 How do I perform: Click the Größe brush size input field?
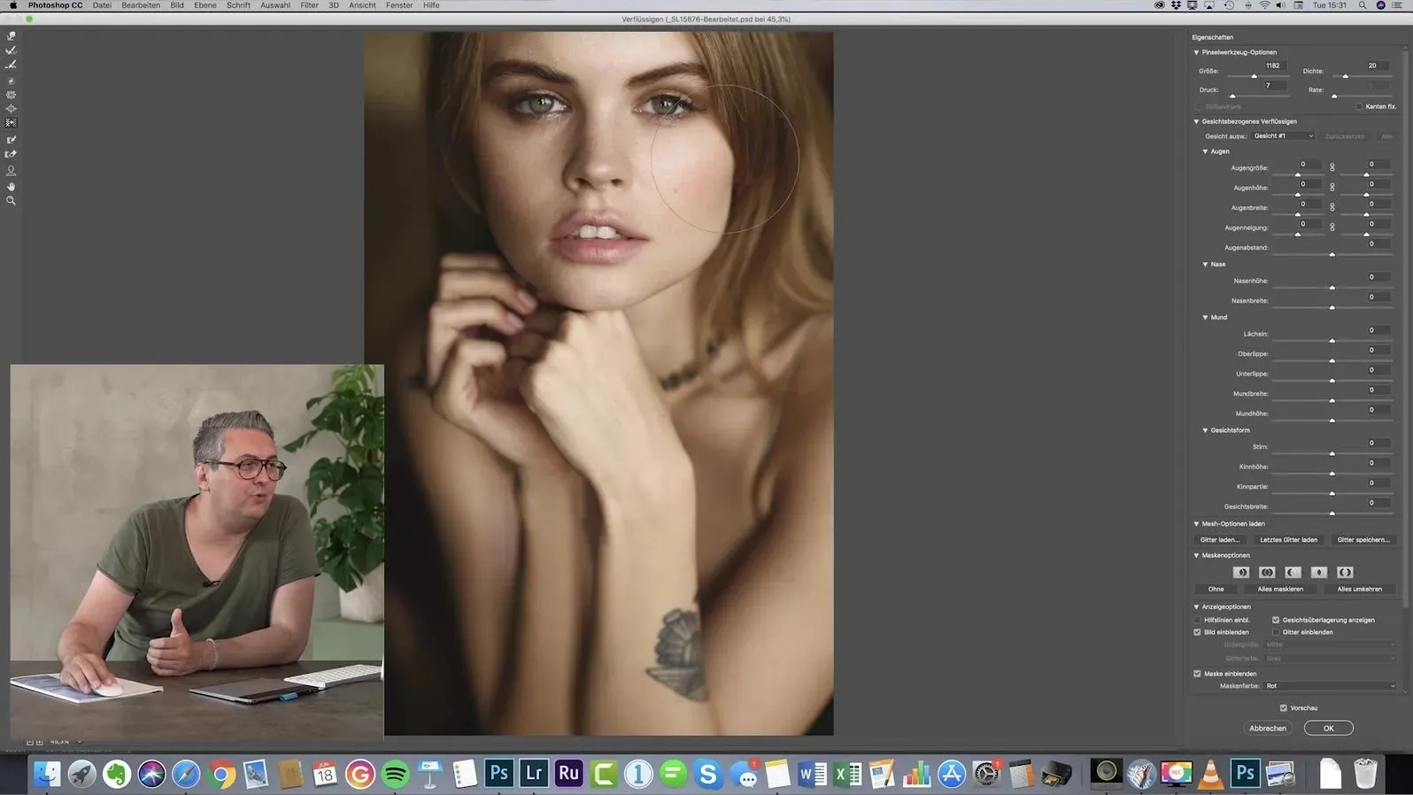click(x=1272, y=66)
